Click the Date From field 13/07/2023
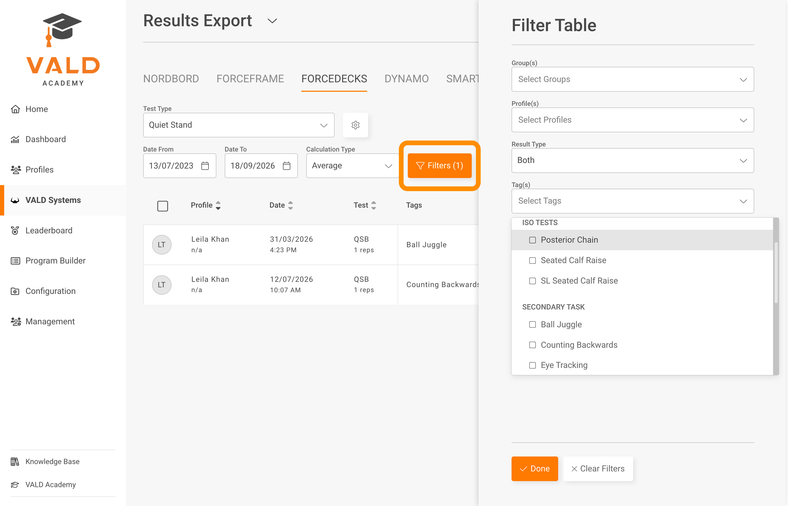 [x=180, y=166]
